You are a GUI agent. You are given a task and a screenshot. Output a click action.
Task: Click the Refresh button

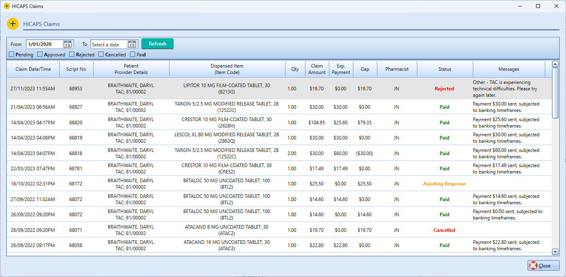click(157, 44)
